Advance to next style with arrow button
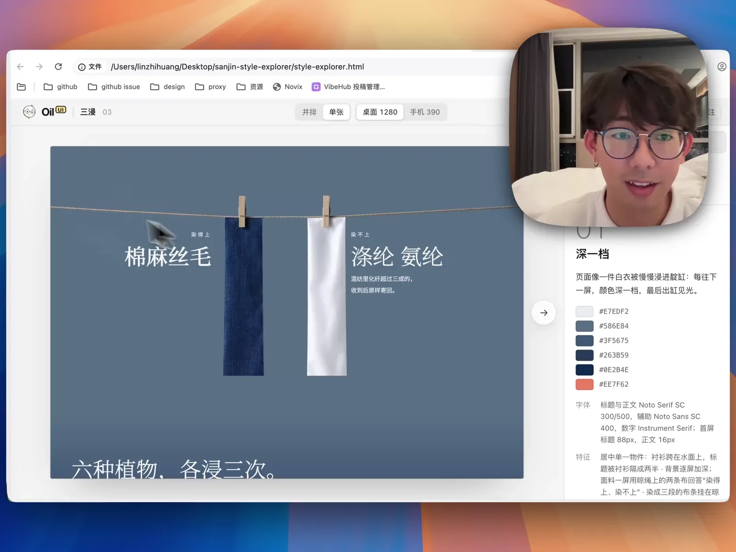Viewport: 736px width, 552px height. 544,313
